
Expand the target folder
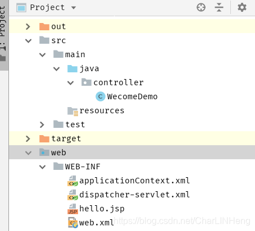(28, 138)
